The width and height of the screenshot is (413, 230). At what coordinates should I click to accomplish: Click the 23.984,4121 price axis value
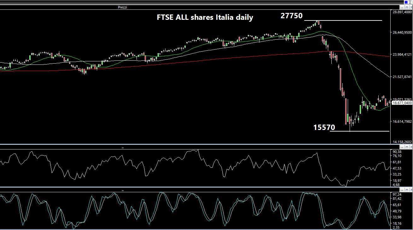402,54
